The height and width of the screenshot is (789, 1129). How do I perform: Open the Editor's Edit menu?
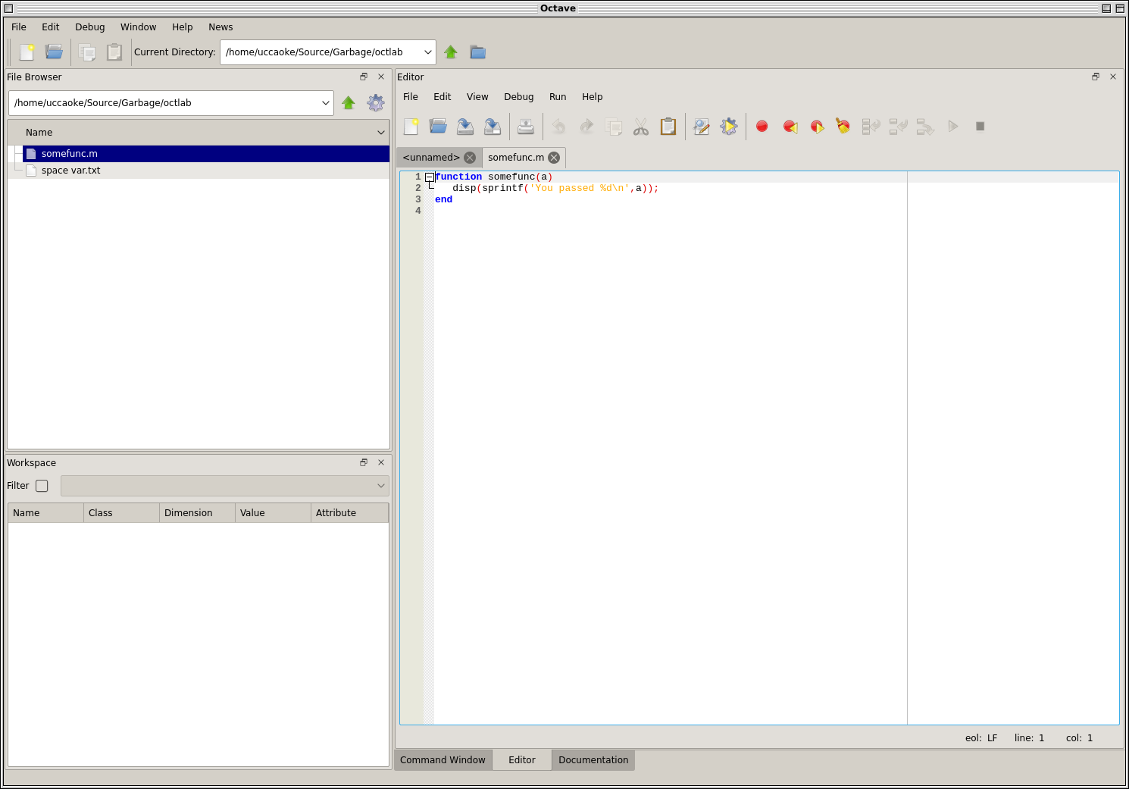[x=443, y=97]
